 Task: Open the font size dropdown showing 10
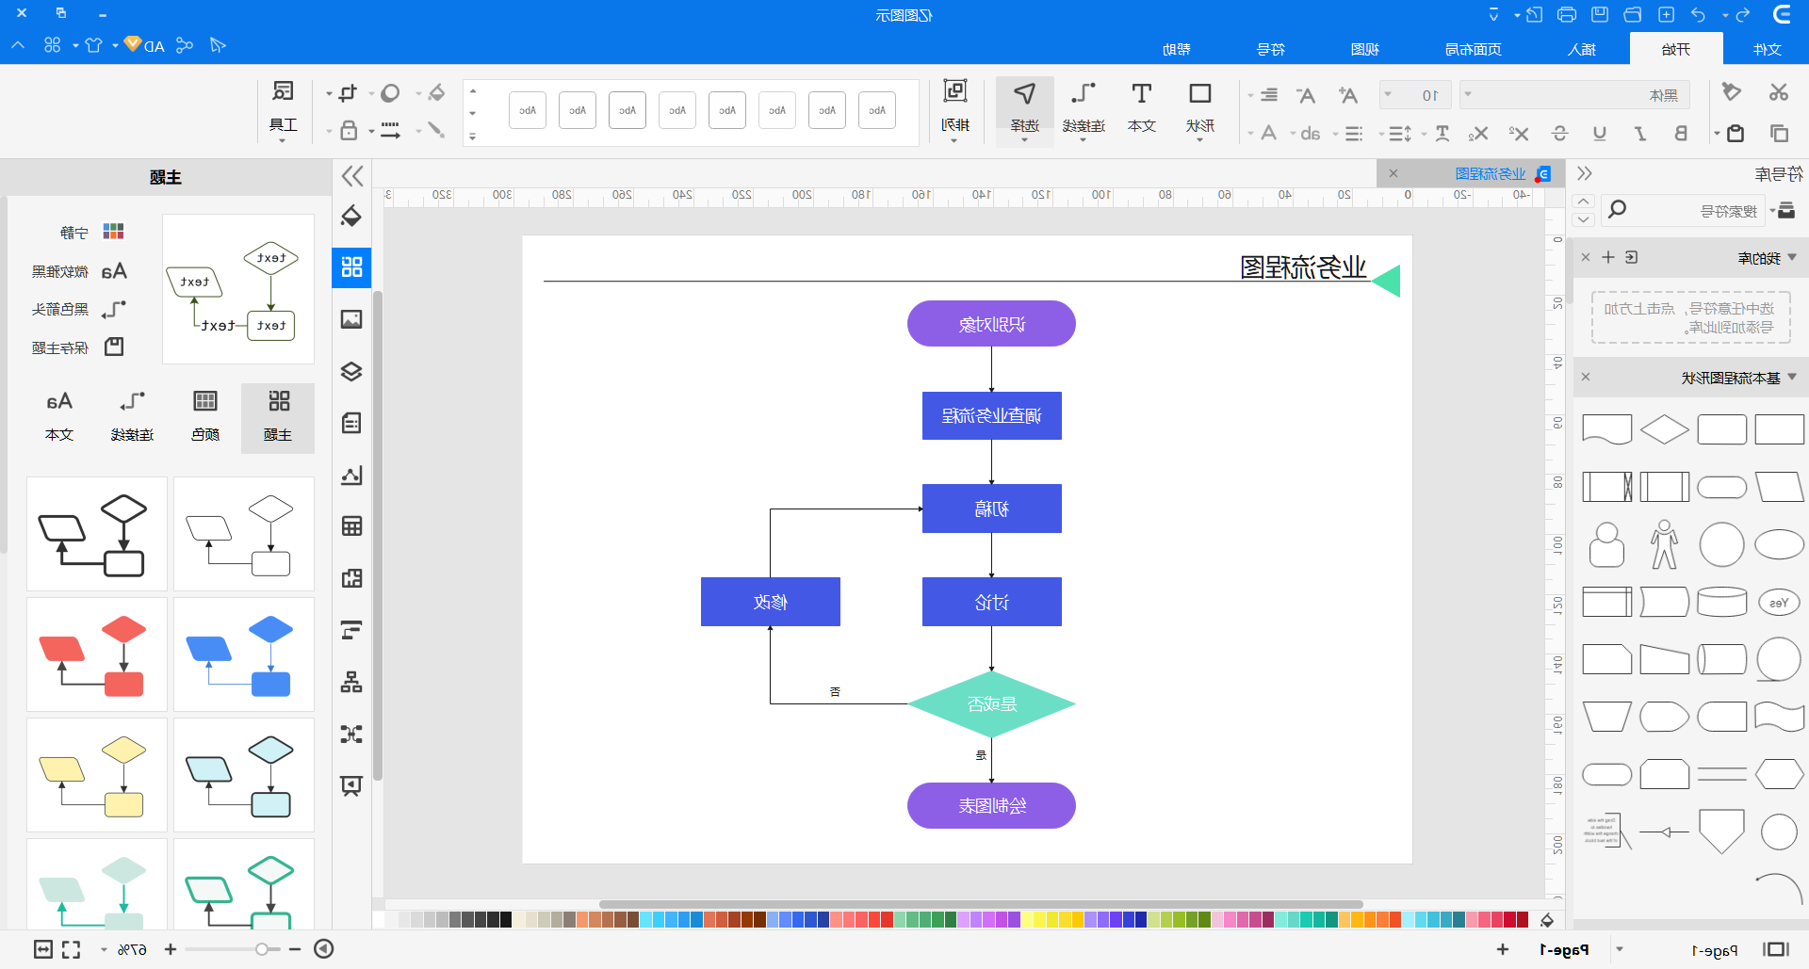(1415, 95)
